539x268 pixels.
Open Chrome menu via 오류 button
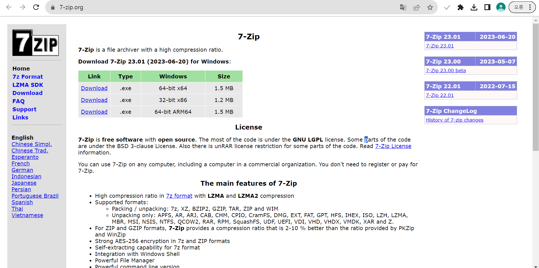point(522,7)
